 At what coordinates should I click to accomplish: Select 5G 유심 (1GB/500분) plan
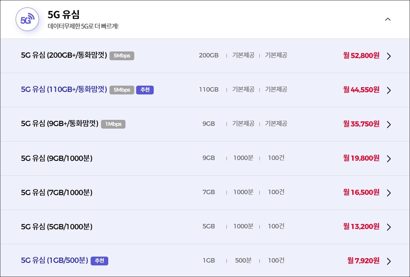click(x=55, y=260)
